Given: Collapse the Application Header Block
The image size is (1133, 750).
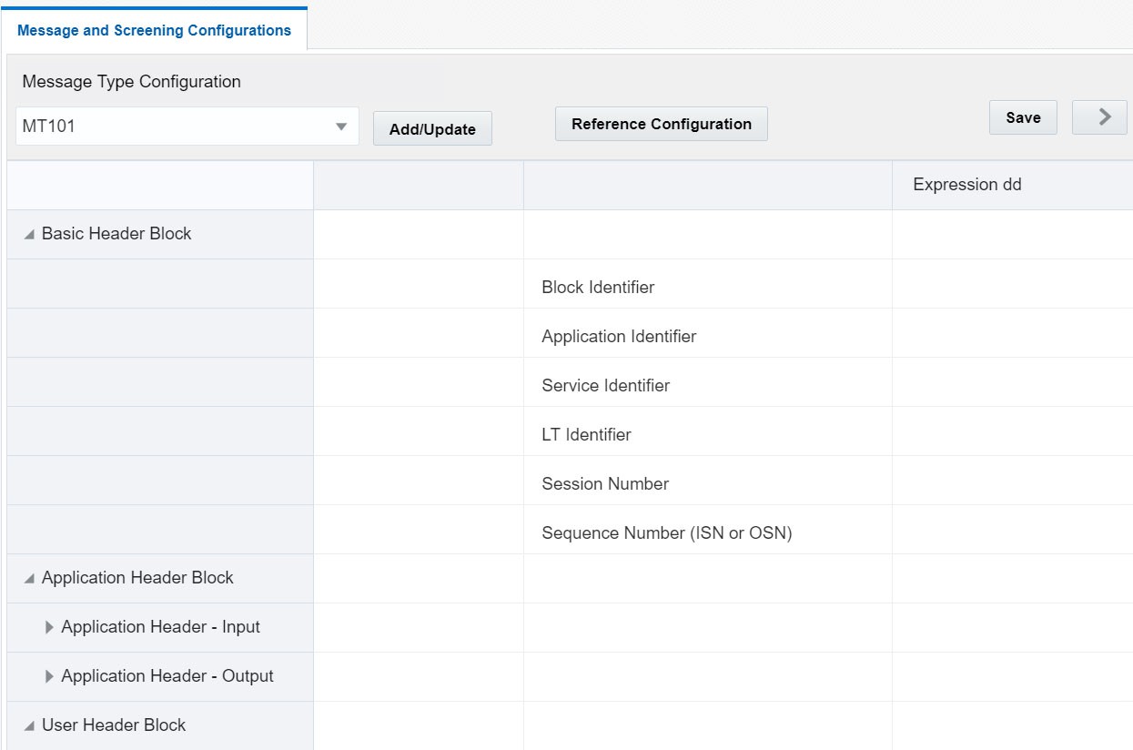Looking at the screenshot, I should (x=30, y=579).
